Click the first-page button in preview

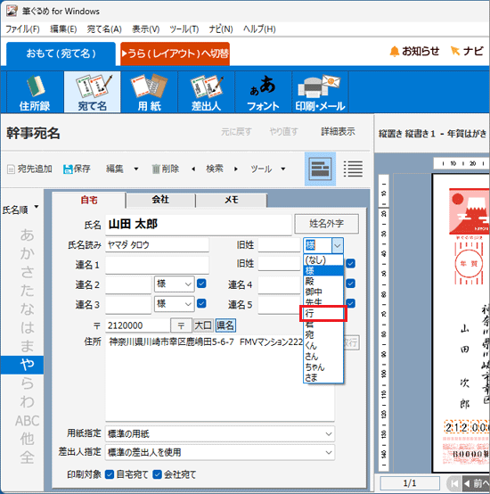453,483
